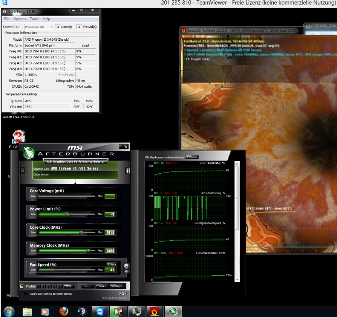337x318 pixels.
Task: Open the Afterburner info panel (i button)
Action: (x=128, y=171)
